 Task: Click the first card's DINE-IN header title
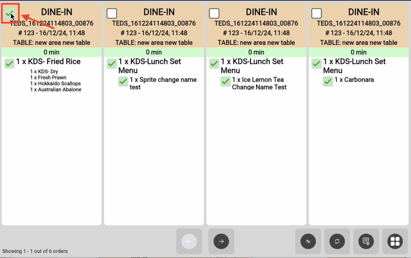click(57, 12)
